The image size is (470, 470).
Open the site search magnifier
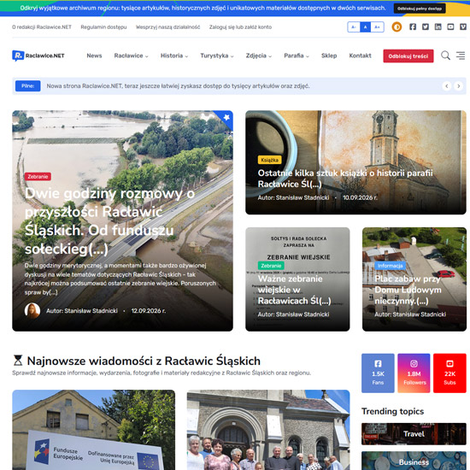[x=445, y=56]
